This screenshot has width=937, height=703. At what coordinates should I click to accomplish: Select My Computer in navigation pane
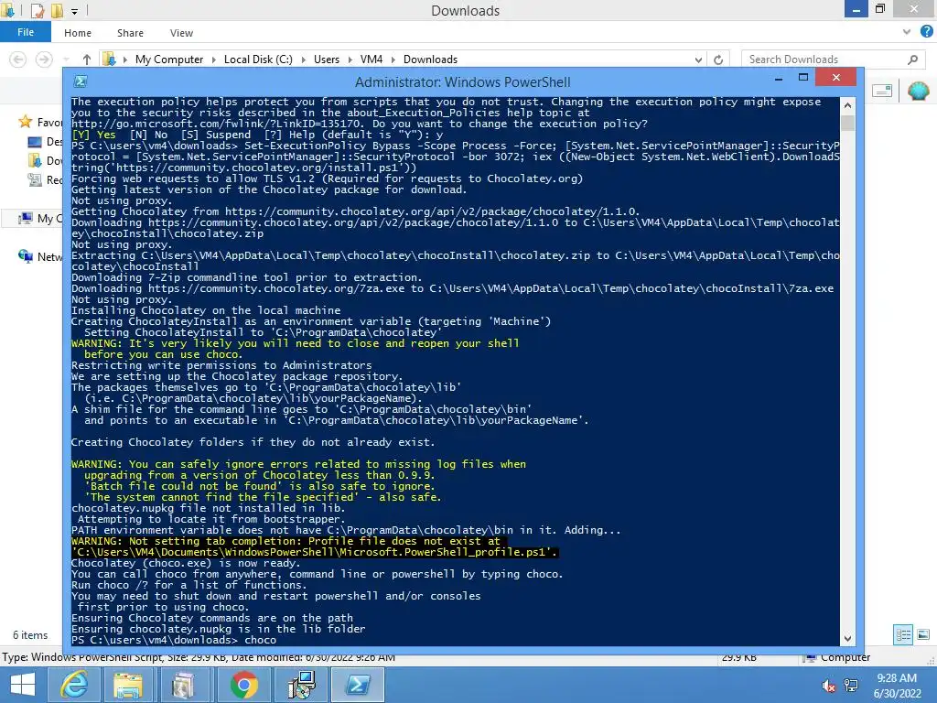(40, 219)
